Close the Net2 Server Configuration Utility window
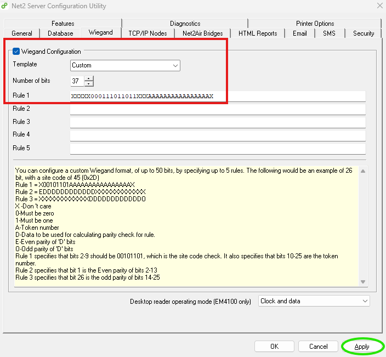 click(x=380, y=5)
